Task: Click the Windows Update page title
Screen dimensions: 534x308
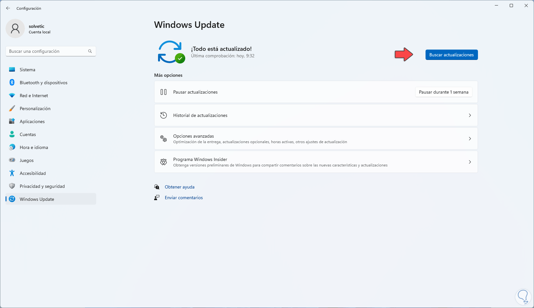Action: click(189, 25)
